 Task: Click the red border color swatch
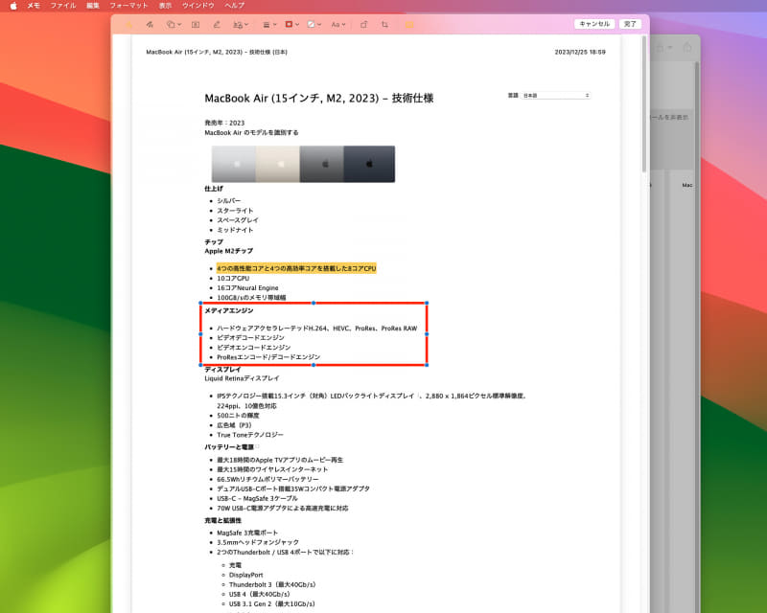point(289,26)
